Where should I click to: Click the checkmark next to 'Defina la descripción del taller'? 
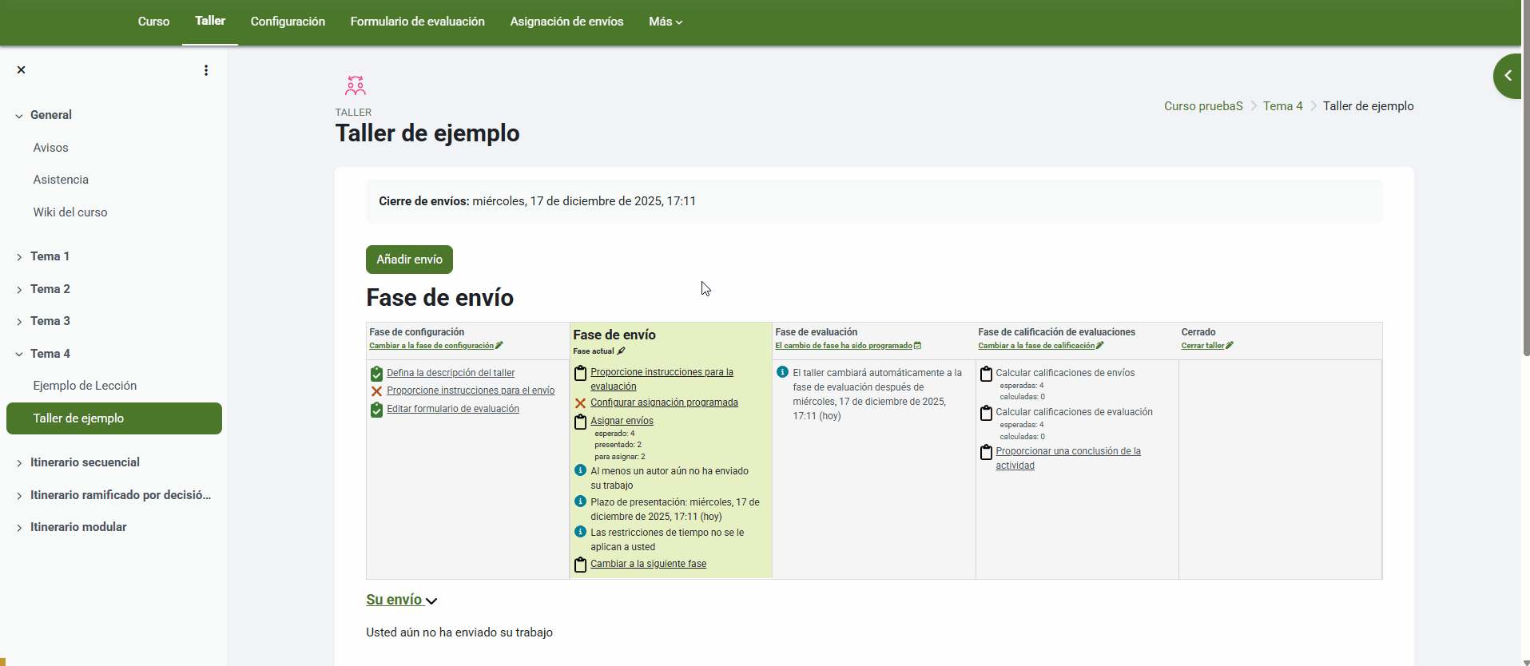(x=376, y=374)
